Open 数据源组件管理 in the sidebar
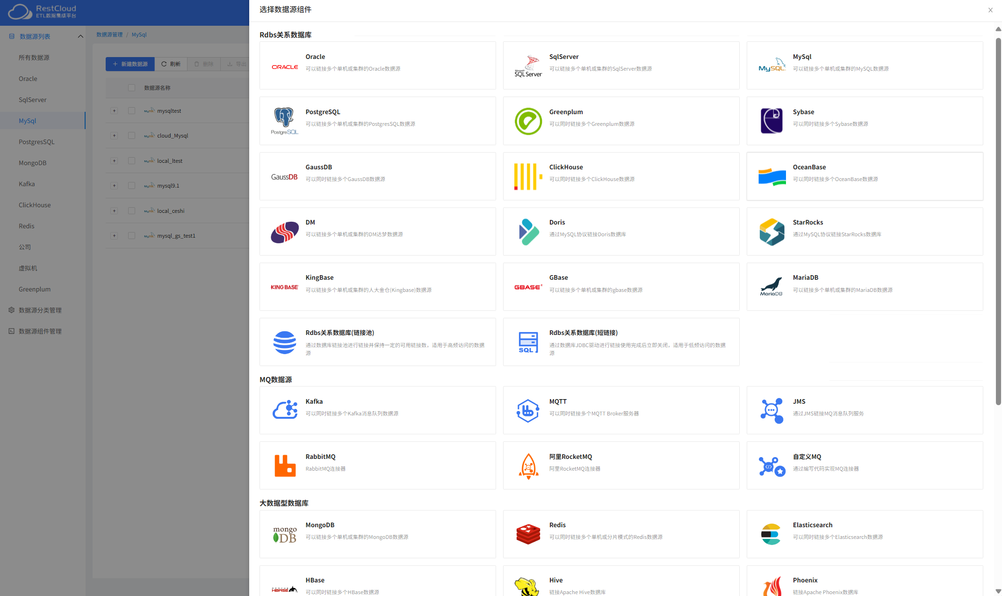1002x596 pixels. click(x=40, y=331)
